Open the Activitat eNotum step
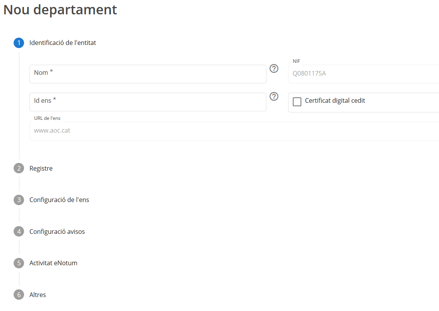 click(x=53, y=263)
